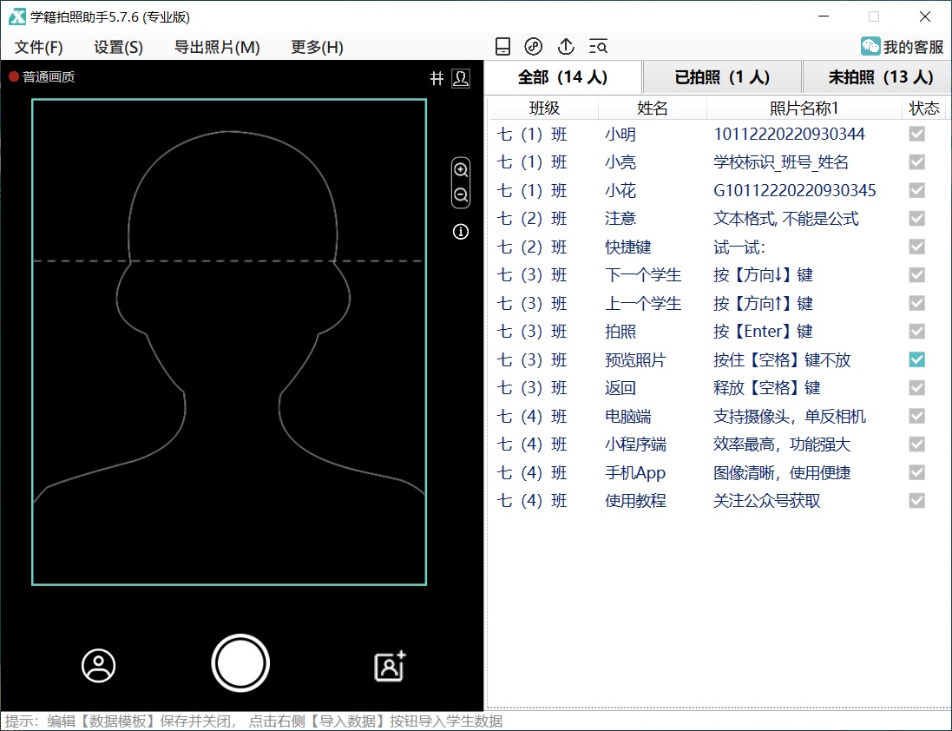The width and height of the screenshot is (952, 731).
Task: Toggle status checkbox for 小明 row
Action: pyautogui.click(x=916, y=134)
